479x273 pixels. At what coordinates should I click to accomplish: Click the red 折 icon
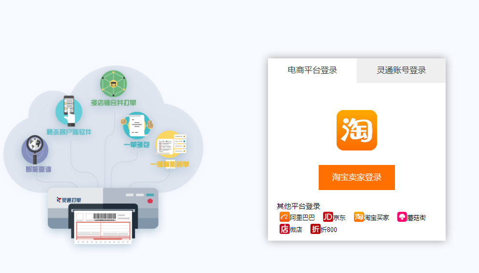pyautogui.click(x=315, y=229)
